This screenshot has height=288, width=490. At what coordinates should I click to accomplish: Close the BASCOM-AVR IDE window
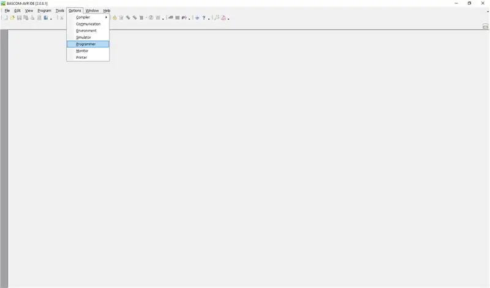[x=483, y=3]
